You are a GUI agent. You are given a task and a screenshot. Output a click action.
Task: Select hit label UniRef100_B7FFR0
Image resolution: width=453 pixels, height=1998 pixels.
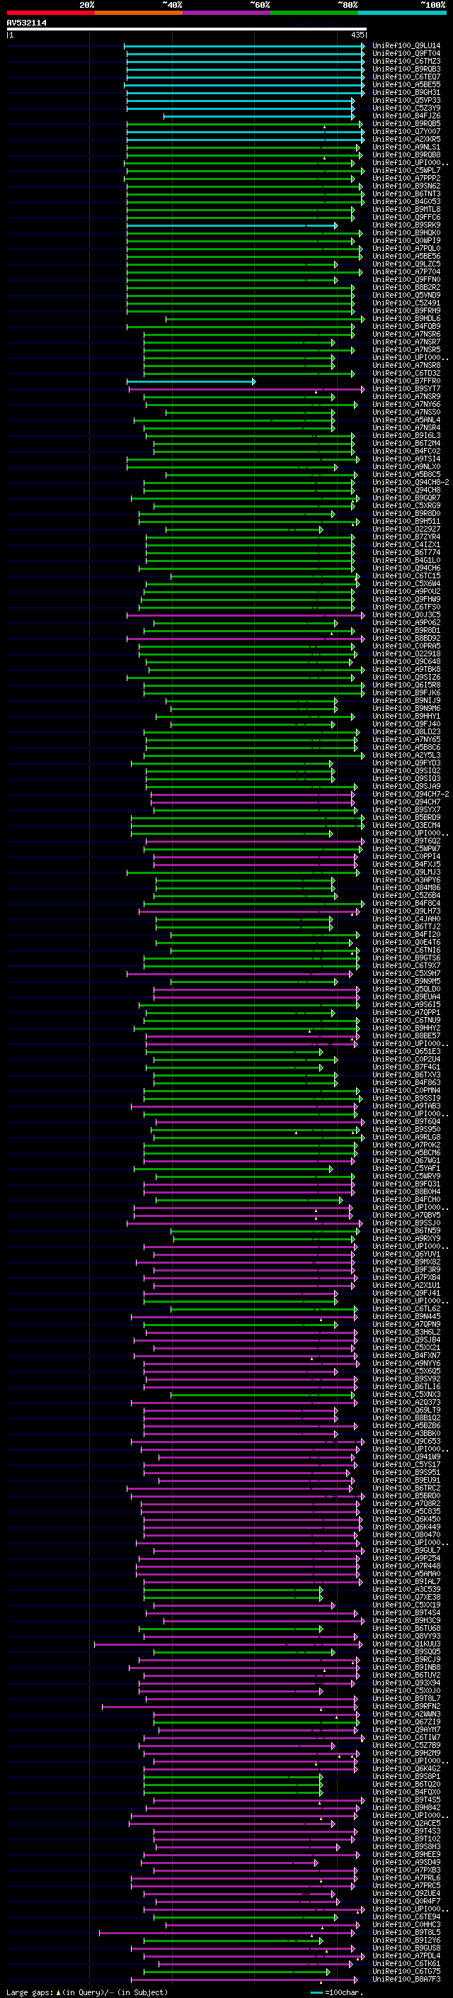point(406,381)
